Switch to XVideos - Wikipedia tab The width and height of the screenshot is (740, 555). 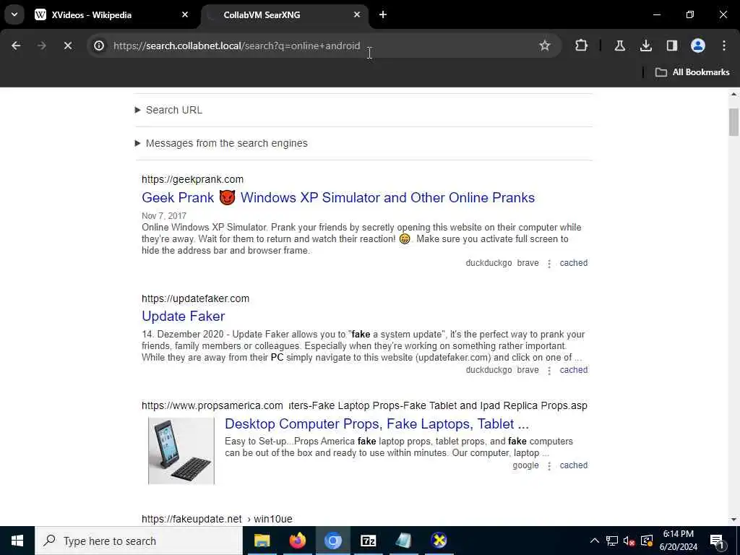(111, 14)
